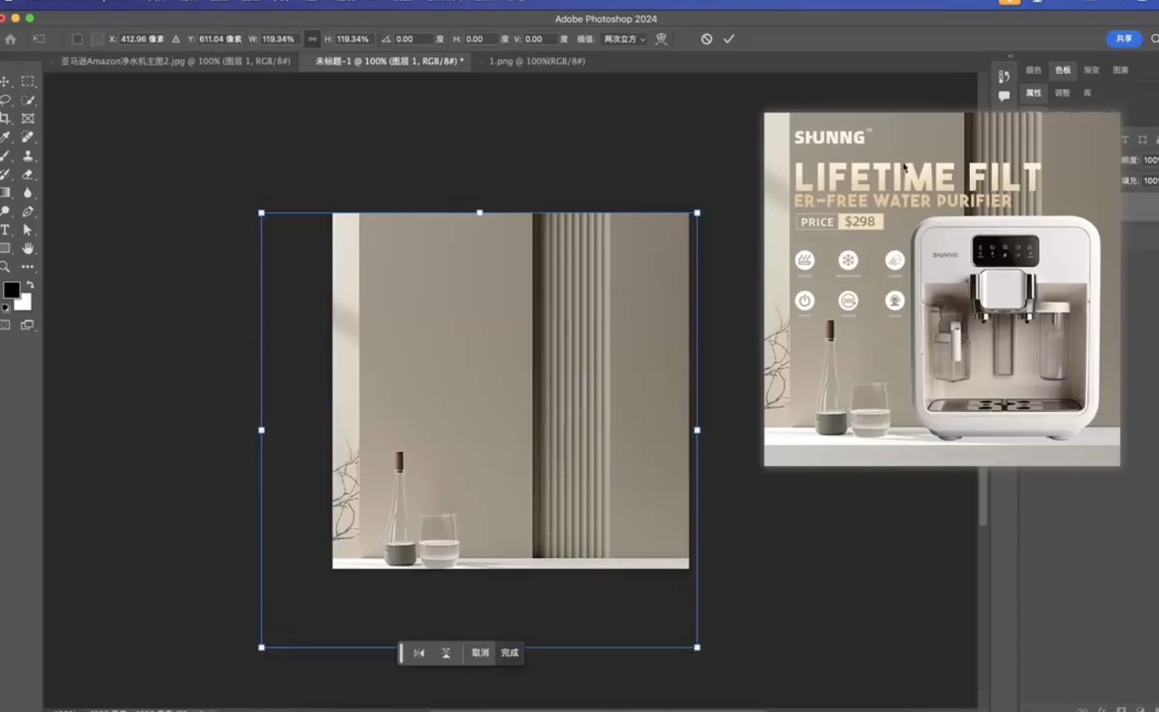Swap foreground and background colors
This screenshot has height=712, width=1159.
point(30,285)
